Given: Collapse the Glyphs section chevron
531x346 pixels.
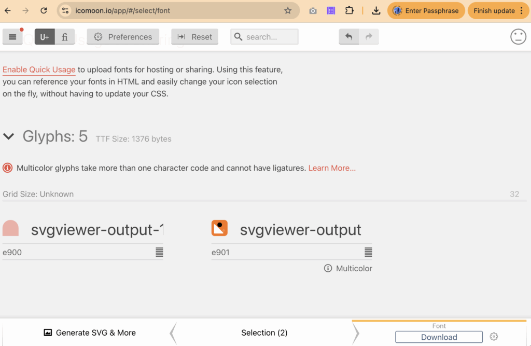Looking at the screenshot, I should pos(9,136).
